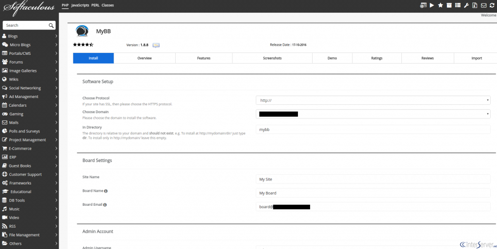
Task: Open the Choose Domain dropdown
Action: [x=373, y=114]
